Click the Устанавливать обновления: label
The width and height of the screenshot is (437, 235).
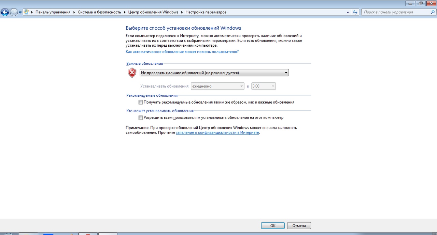[165, 86]
